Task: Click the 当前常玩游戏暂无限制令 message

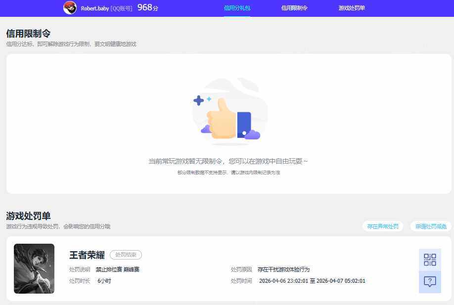Action: 228,161
